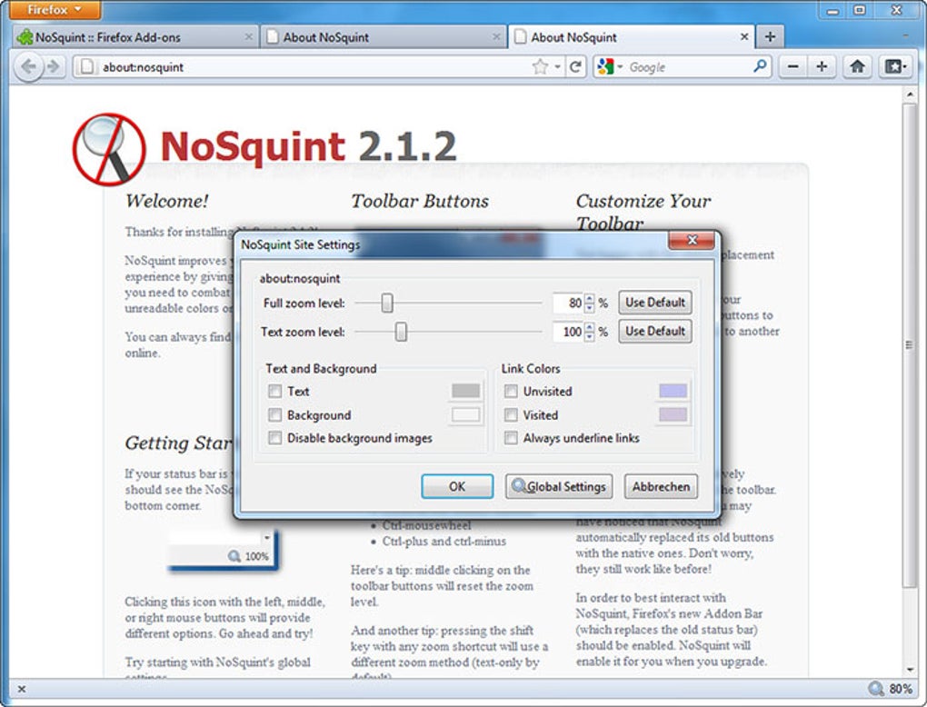Click the Abbrechen cancel button
The height and width of the screenshot is (707, 927).
click(661, 486)
